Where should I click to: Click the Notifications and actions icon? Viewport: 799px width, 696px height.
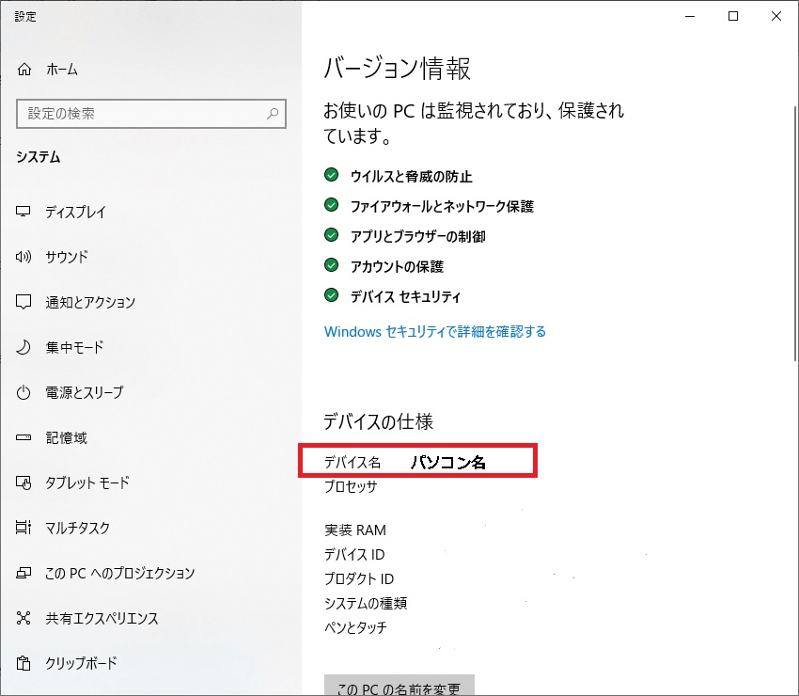[x=24, y=302]
